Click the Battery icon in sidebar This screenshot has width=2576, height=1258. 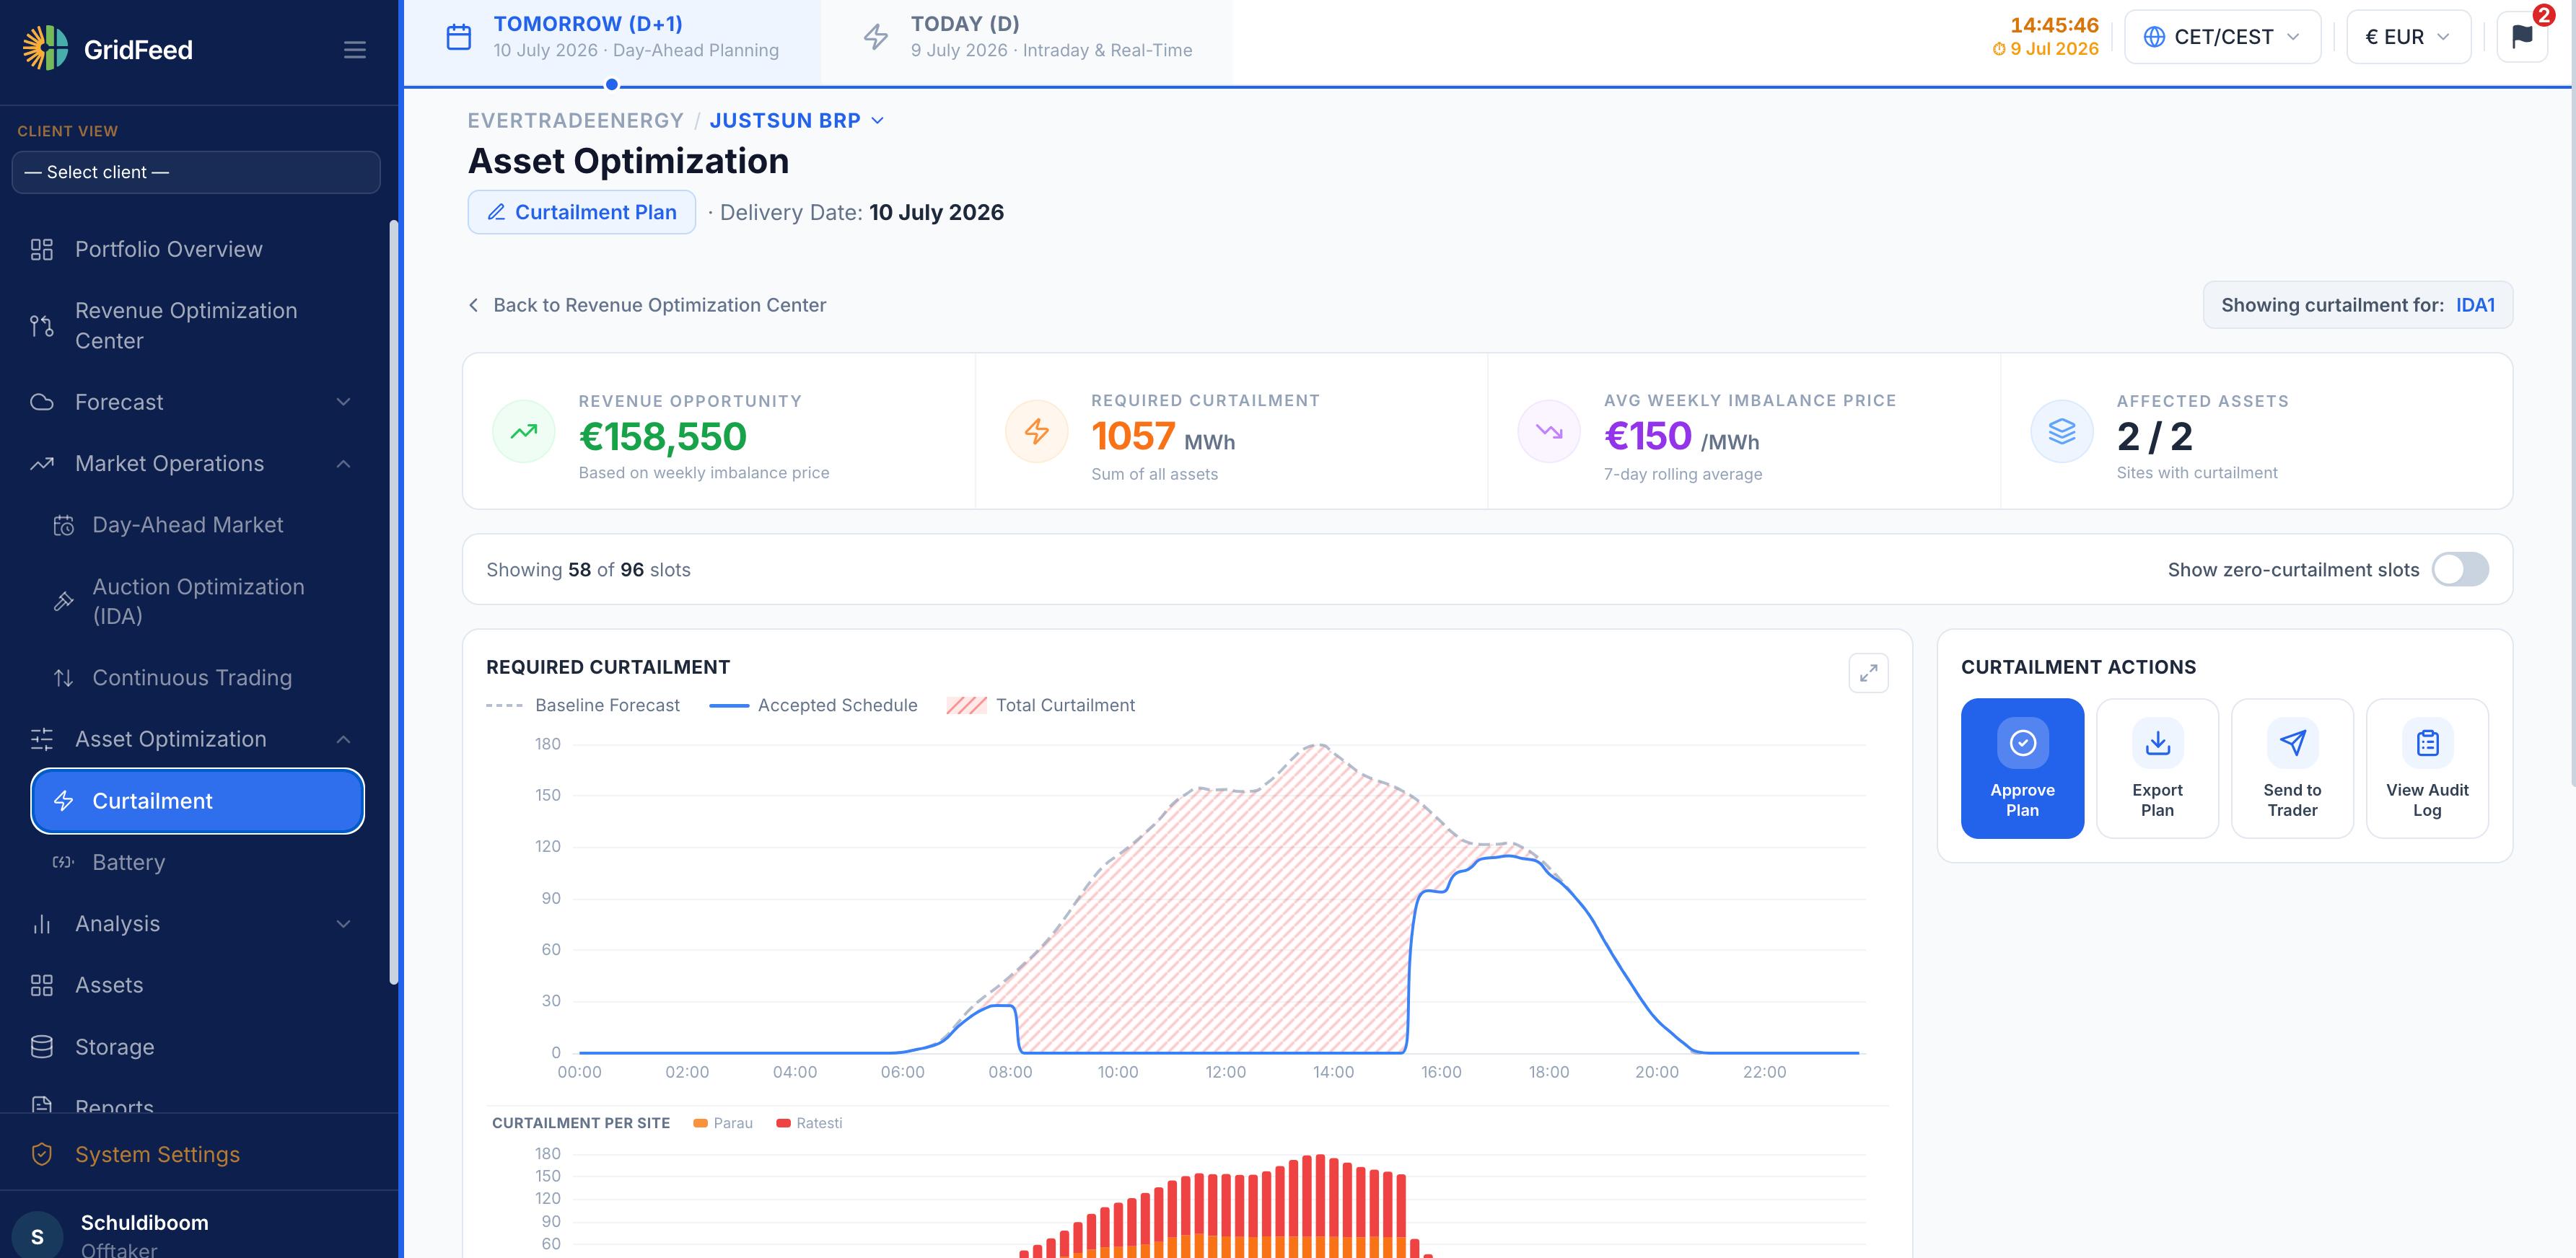pyautogui.click(x=63, y=862)
